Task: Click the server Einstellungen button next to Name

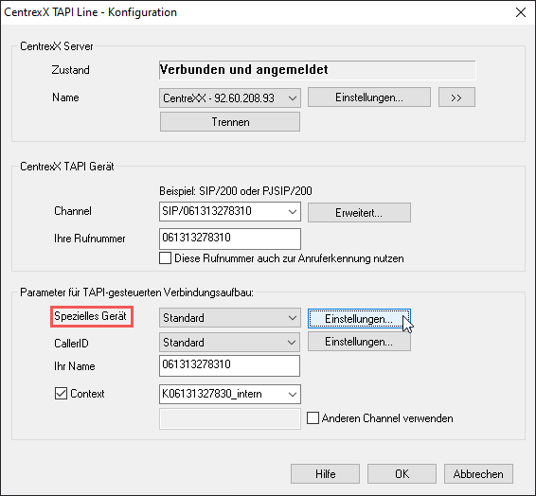Action: [x=369, y=97]
